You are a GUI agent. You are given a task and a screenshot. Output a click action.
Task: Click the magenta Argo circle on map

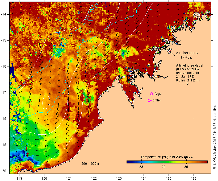pyautogui.click(x=50, y=59)
